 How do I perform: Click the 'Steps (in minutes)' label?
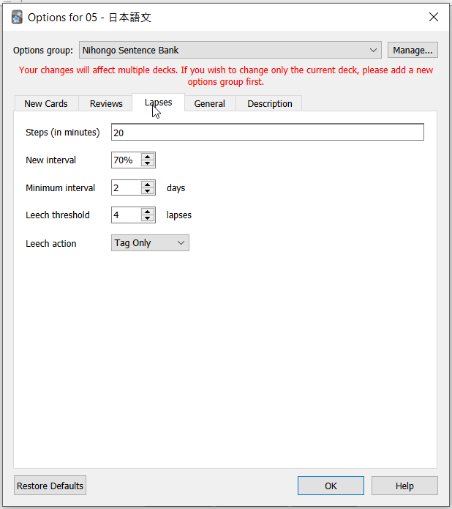[63, 133]
